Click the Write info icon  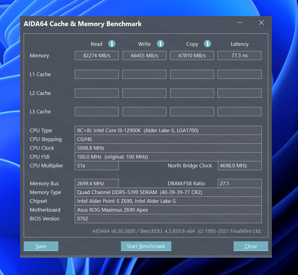pos(160,44)
